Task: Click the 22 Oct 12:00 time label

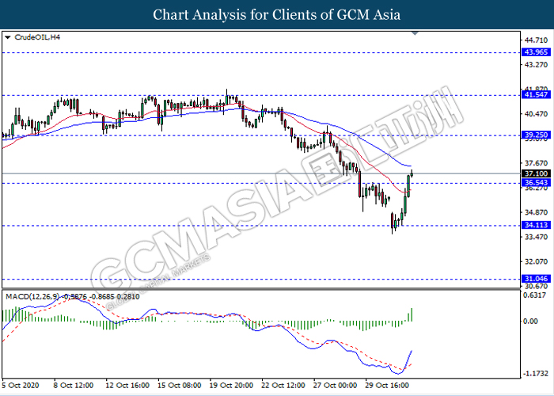Action: [283, 385]
